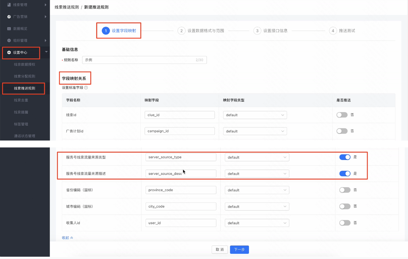Click the 数据概览 chart icon
The height and width of the screenshot is (259, 408).
click(9, 29)
